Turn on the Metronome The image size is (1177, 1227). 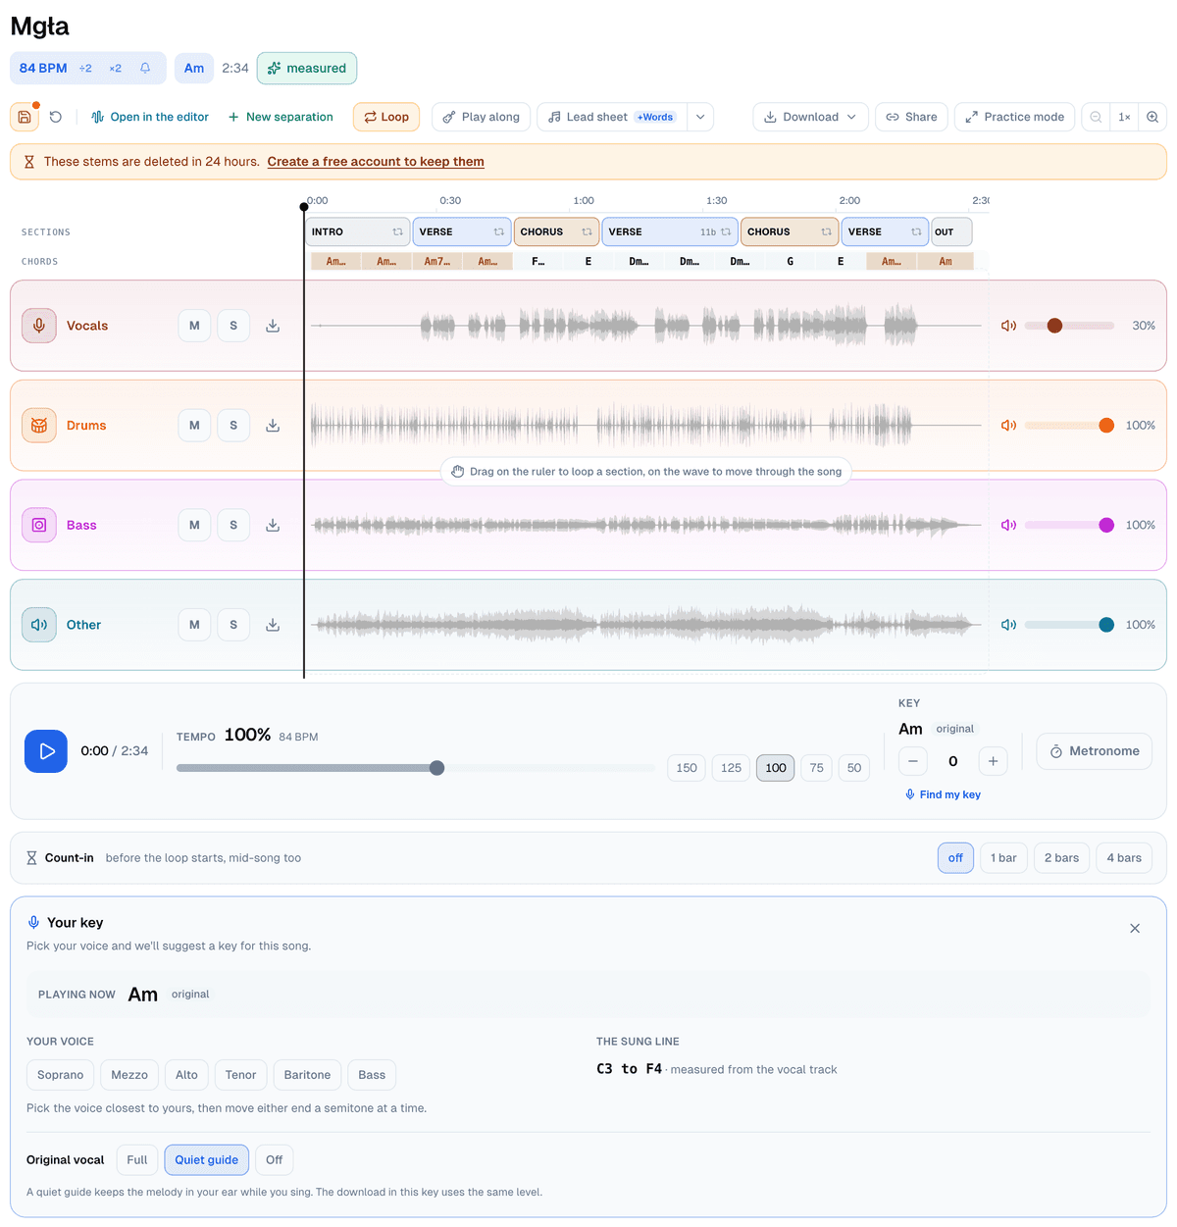click(x=1094, y=751)
